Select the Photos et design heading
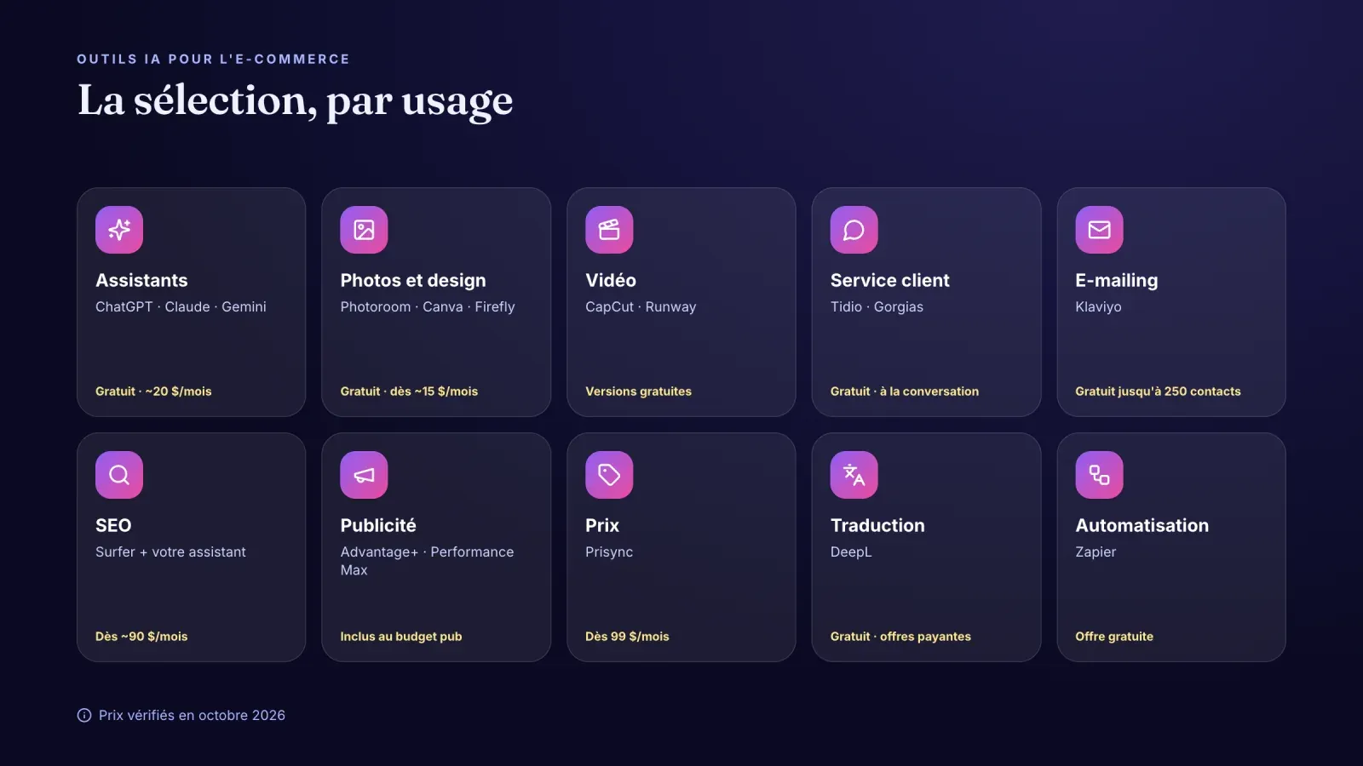The width and height of the screenshot is (1363, 766). [x=413, y=281]
